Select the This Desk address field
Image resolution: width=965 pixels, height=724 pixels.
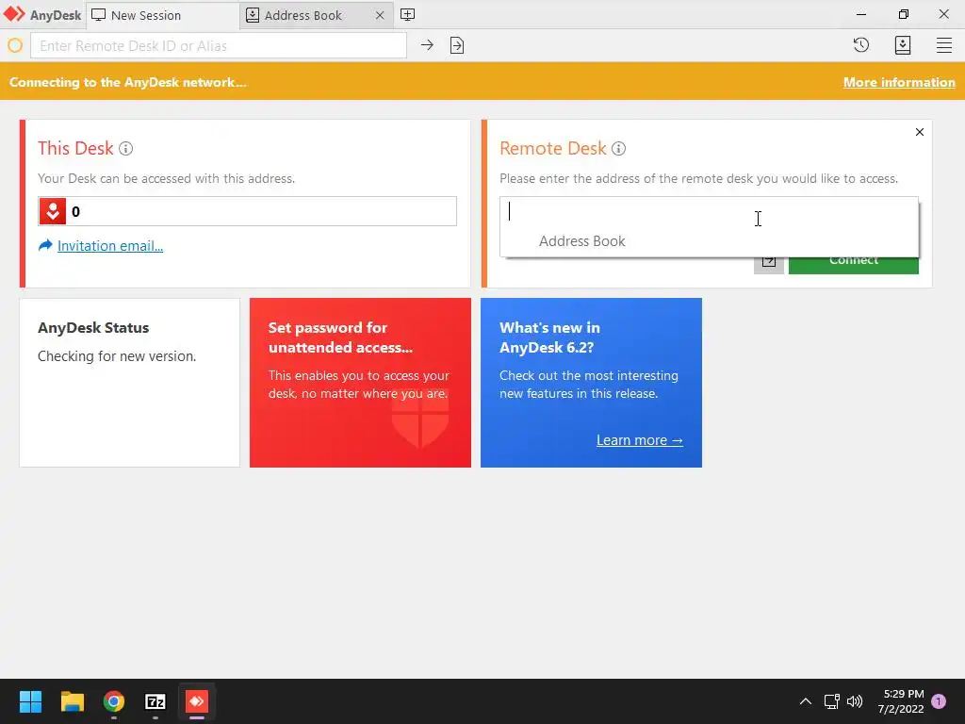click(248, 211)
